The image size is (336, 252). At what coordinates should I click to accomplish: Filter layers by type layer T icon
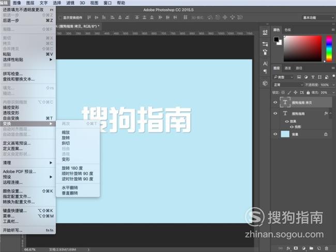coord(313,77)
